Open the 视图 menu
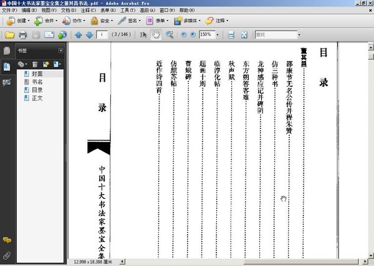Viewport: 374px width, 266px height. coord(49,10)
